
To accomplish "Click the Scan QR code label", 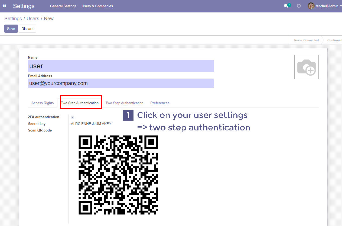I will click(x=40, y=130).
